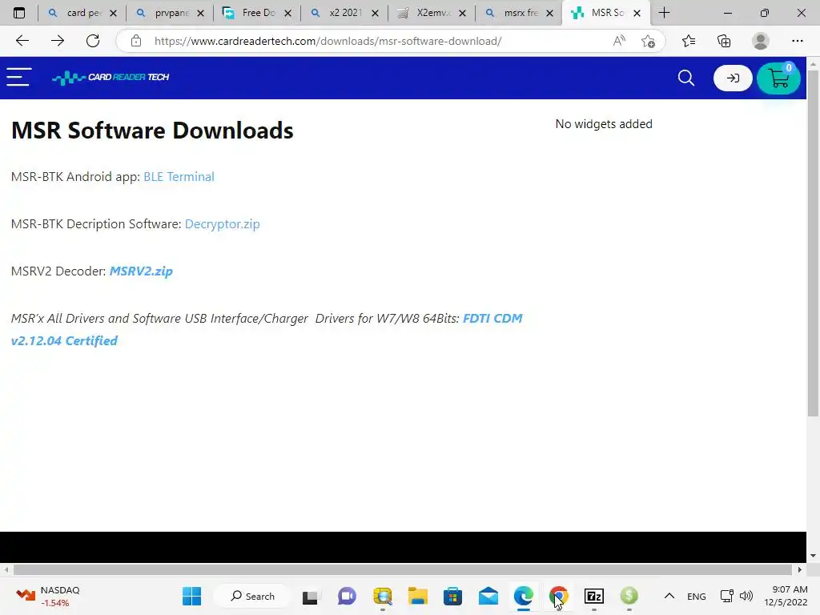Viewport: 820px width, 615px height.
Task: Open browser Collections
Action: [724, 41]
